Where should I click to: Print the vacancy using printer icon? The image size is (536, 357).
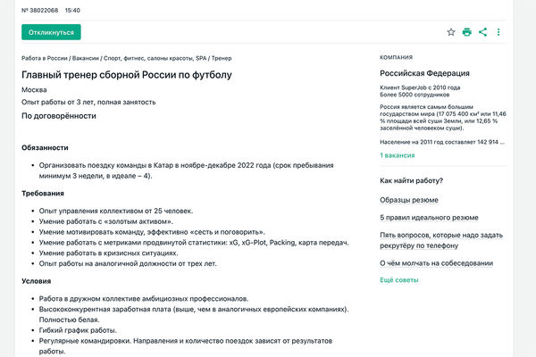[x=467, y=32]
